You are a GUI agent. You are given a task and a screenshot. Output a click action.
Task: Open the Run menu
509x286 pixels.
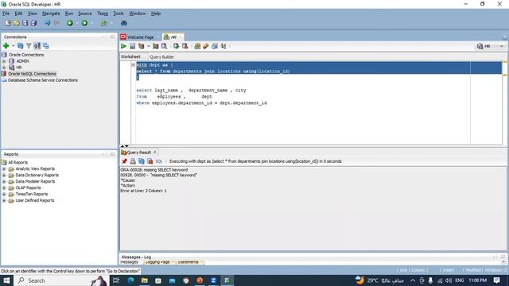69,14
